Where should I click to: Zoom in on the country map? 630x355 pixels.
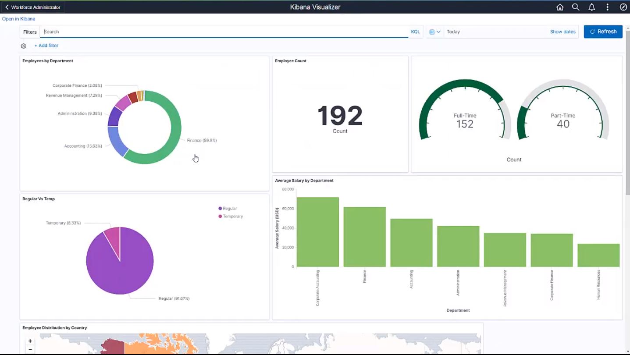30,341
